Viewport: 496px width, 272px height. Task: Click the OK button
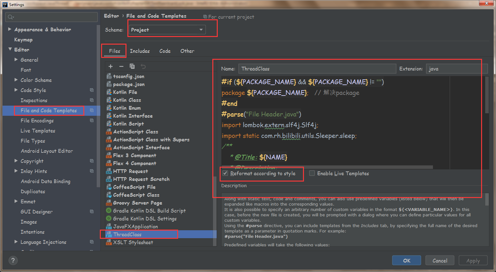(x=407, y=261)
